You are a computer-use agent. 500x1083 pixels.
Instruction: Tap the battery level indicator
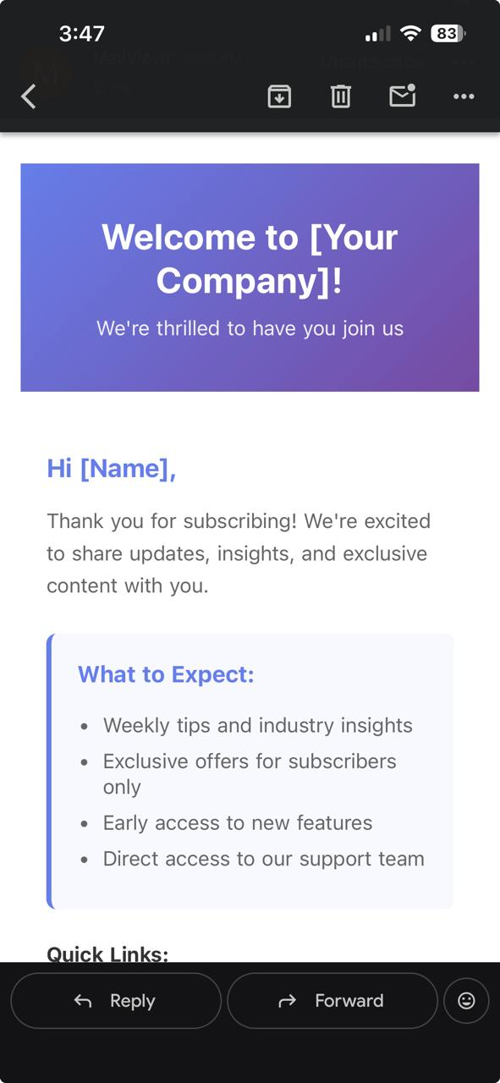447,34
